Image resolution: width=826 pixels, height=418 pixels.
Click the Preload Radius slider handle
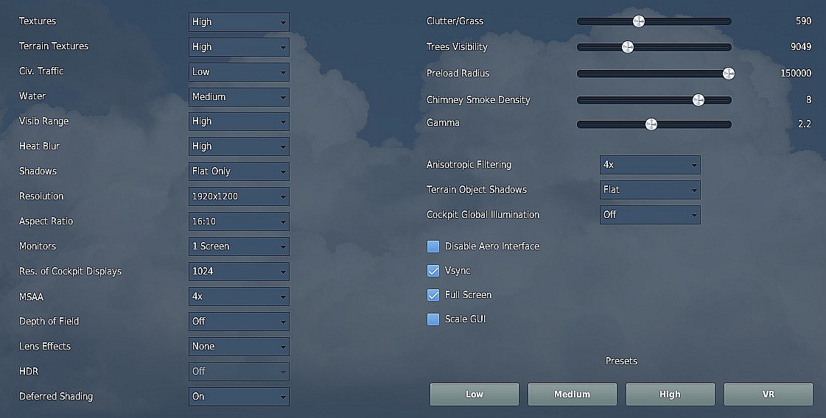tap(729, 73)
